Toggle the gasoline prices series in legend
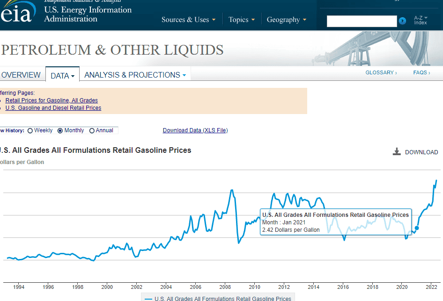Viewport: 443px width, 301px height. (x=218, y=298)
